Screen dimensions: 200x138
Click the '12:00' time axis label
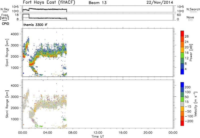click(98, 133)
